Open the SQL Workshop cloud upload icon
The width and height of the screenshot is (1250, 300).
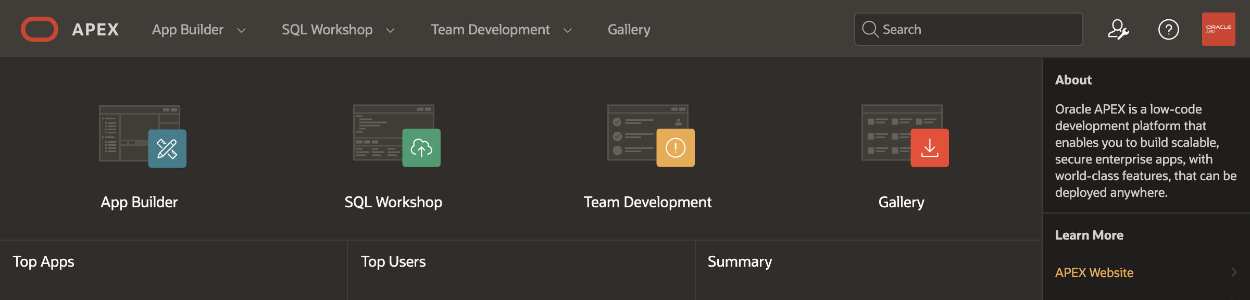pyautogui.click(x=421, y=148)
